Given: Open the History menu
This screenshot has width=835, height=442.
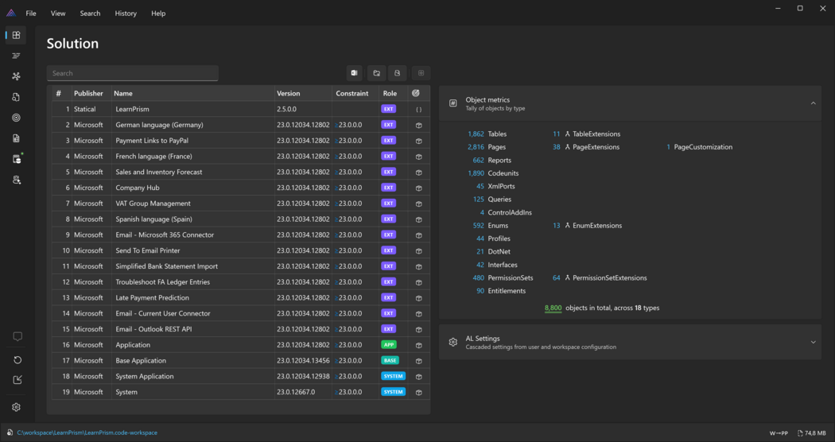Looking at the screenshot, I should [x=126, y=14].
